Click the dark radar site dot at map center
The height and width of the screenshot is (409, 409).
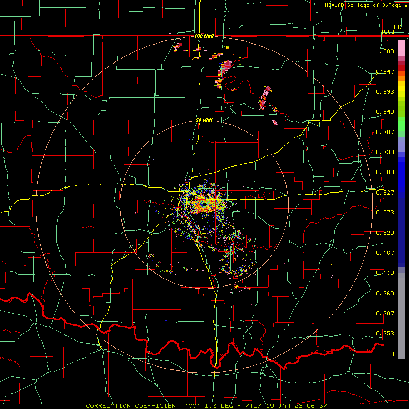pyautogui.click(x=204, y=205)
